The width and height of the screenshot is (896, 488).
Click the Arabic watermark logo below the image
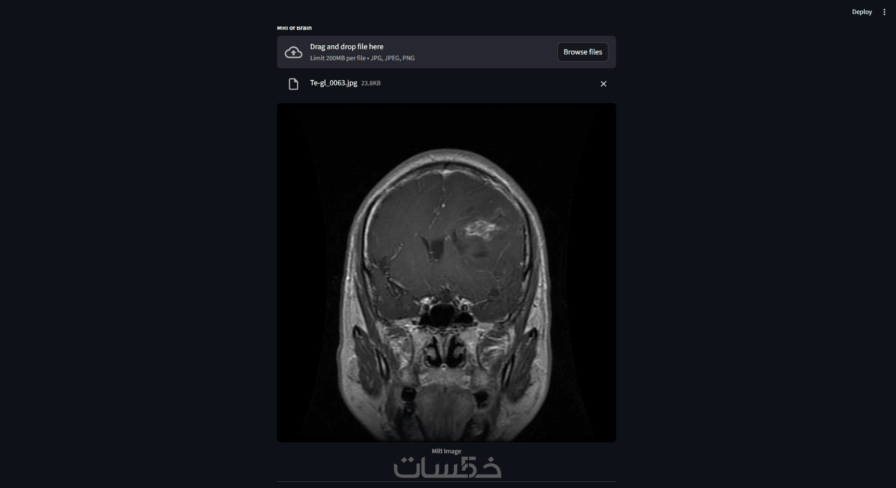click(x=448, y=467)
